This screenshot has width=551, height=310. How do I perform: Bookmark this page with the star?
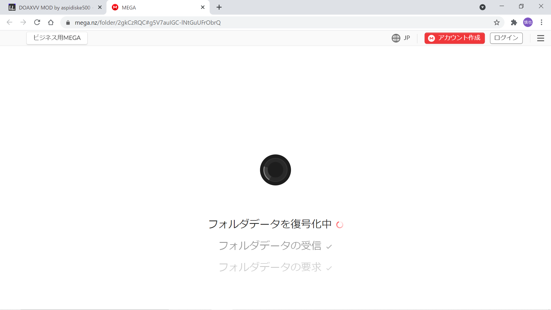(497, 23)
